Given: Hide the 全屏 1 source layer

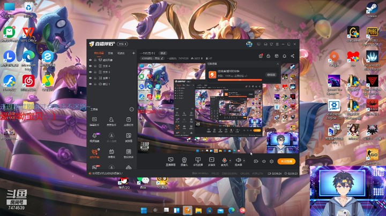Looking at the screenshot, I should [x=91, y=78].
